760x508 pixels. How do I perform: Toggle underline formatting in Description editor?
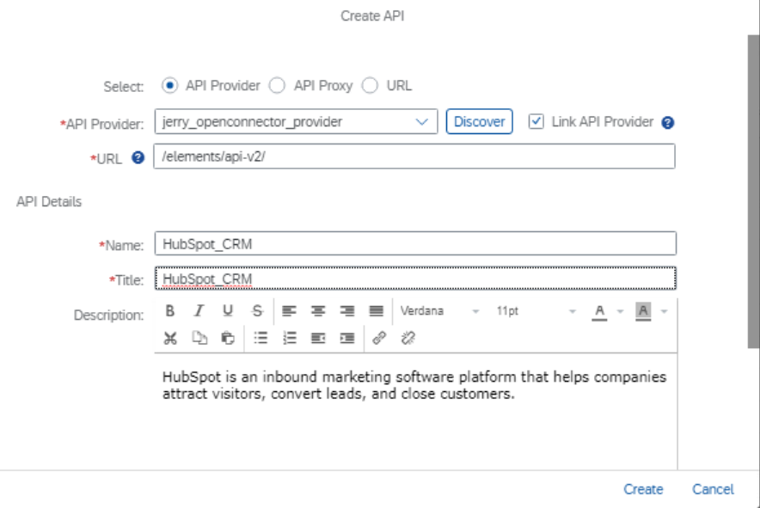pyautogui.click(x=228, y=310)
